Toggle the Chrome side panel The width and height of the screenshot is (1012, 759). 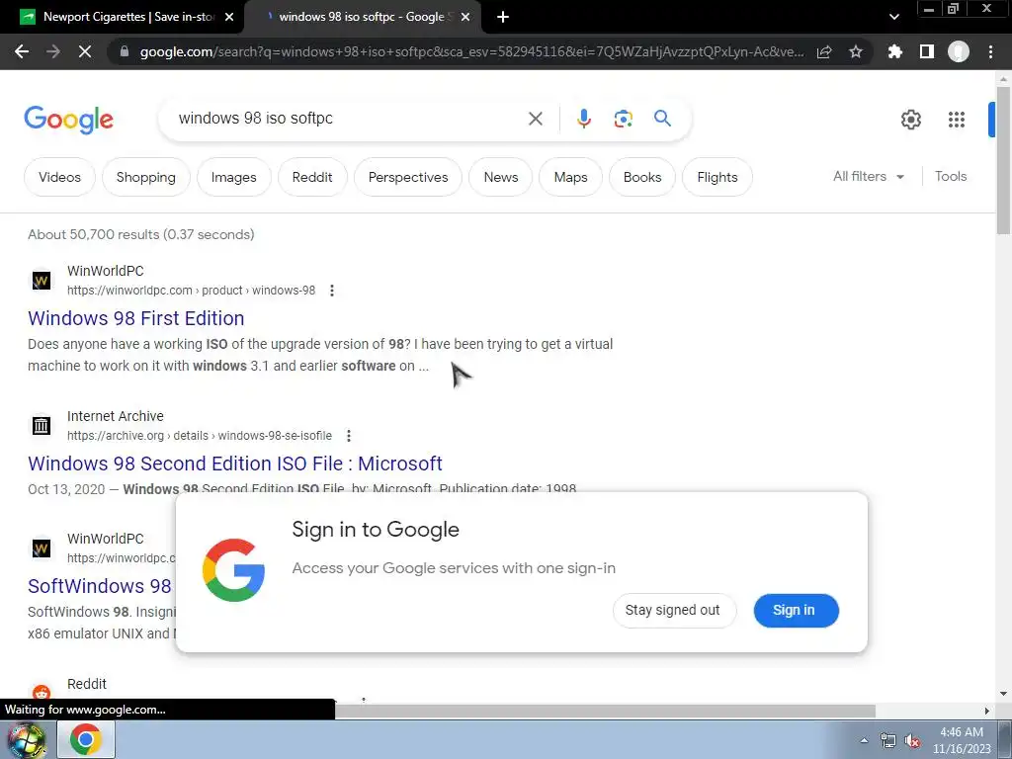pos(927,51)
